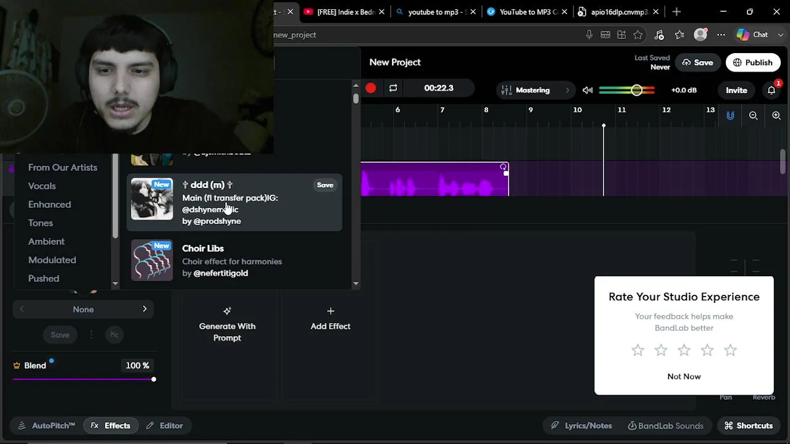790x444 pixels.
Task: Rate the studio three stars
Action: click(x=684, y=350)
